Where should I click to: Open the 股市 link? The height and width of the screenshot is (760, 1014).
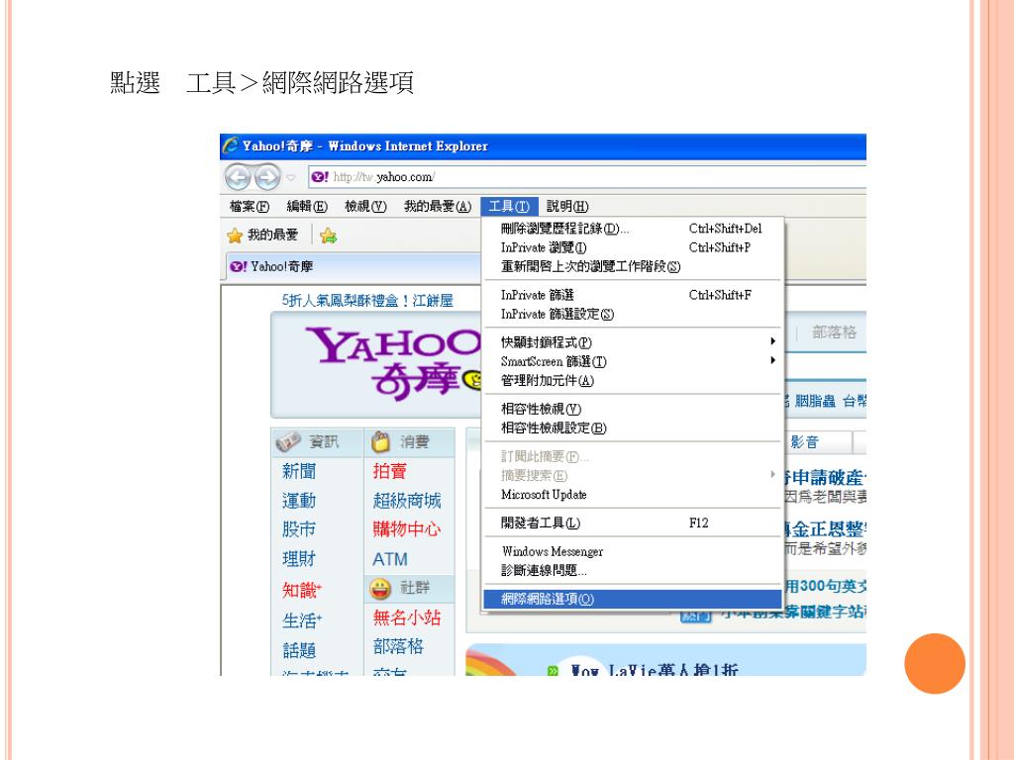[x=299, y=529]
